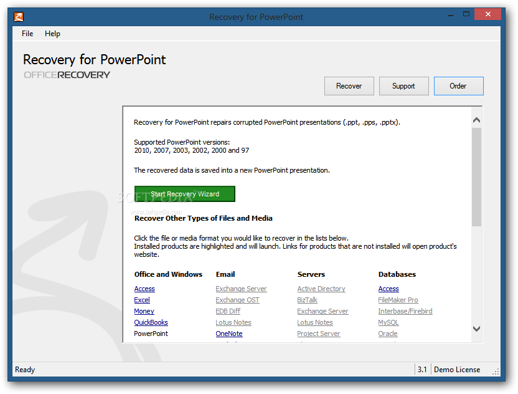Open the Interbase/Firebird link

pos(405,311)
